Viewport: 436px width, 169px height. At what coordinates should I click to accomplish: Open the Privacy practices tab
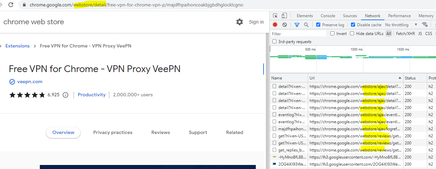pyautogui.click(x=113, y=133)
